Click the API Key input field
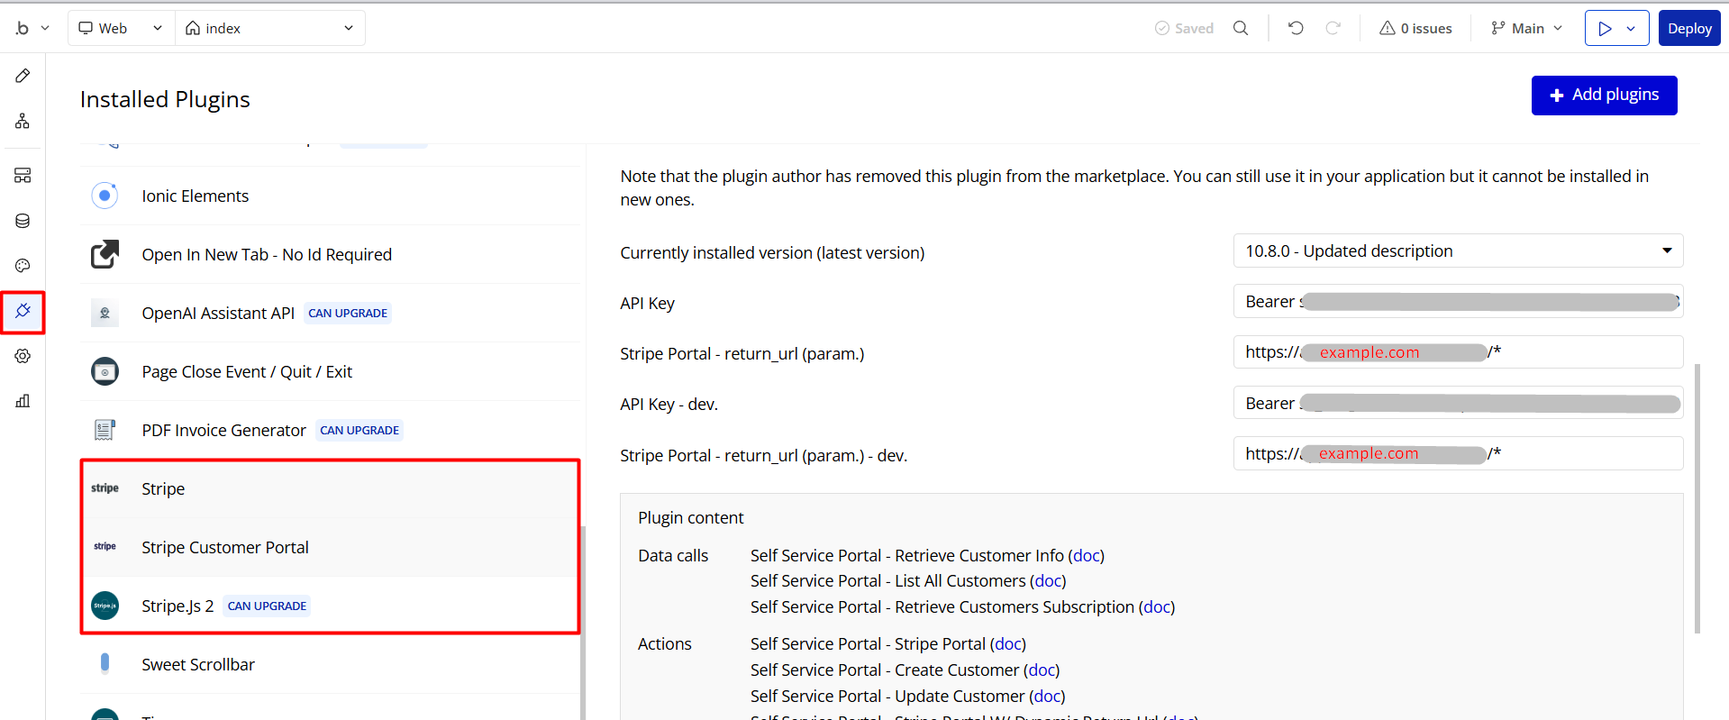The height and width of the screenshot is (720, 1729). click(1458, 302)
